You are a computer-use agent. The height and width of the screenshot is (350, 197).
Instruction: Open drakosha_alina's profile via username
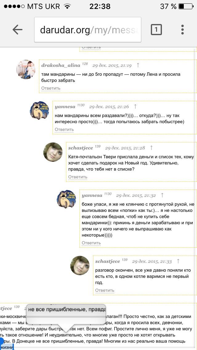click(x=61, y=65)
